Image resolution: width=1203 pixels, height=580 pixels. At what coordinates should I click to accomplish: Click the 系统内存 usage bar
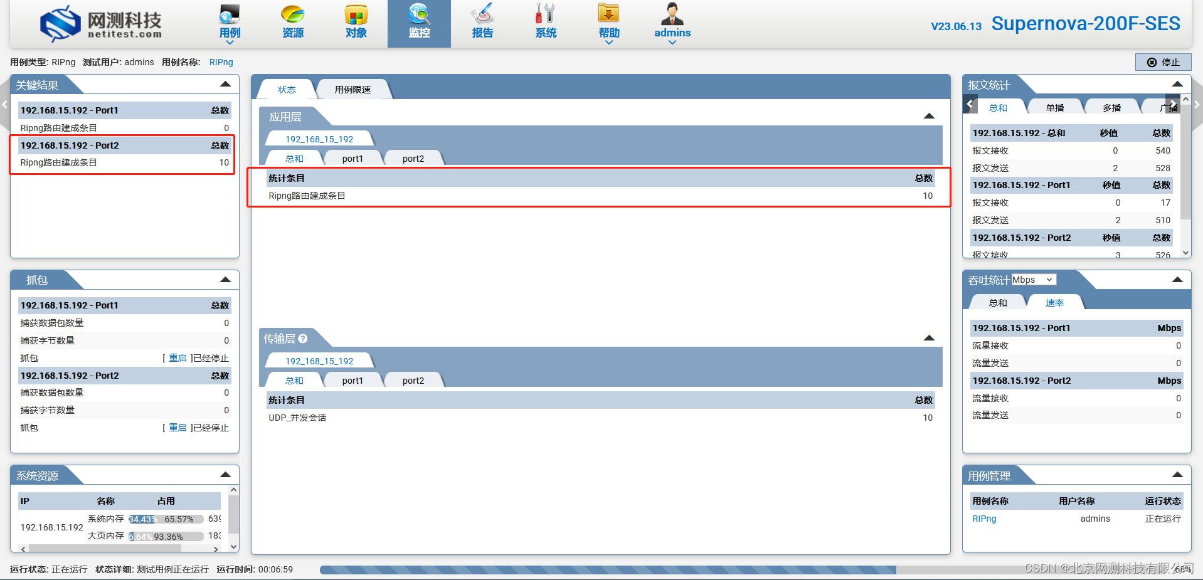(x=166, y=519)
